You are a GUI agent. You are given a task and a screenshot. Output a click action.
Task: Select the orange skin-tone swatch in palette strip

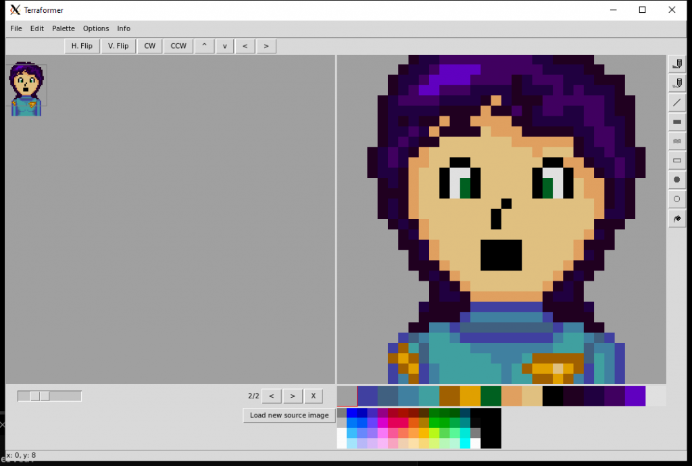click(x=512, y=396)
